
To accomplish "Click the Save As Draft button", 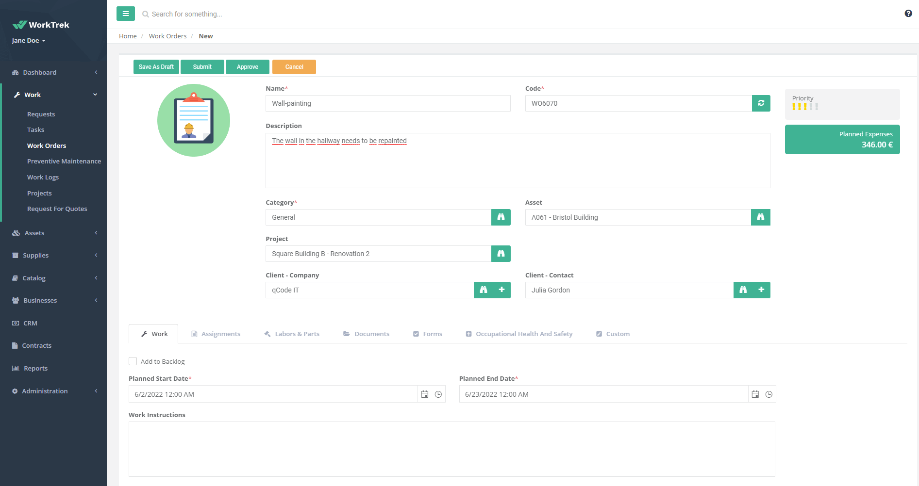I will pyautogui.click(x=156, y=67).
